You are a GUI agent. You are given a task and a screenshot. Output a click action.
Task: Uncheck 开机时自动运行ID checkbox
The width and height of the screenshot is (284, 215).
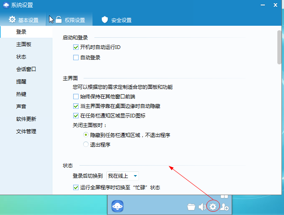click(x=76, y=47)
